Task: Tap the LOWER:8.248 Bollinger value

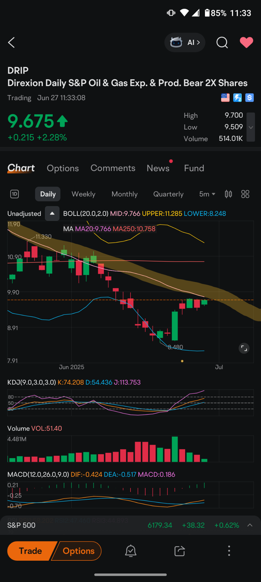Action: [205, 213]
